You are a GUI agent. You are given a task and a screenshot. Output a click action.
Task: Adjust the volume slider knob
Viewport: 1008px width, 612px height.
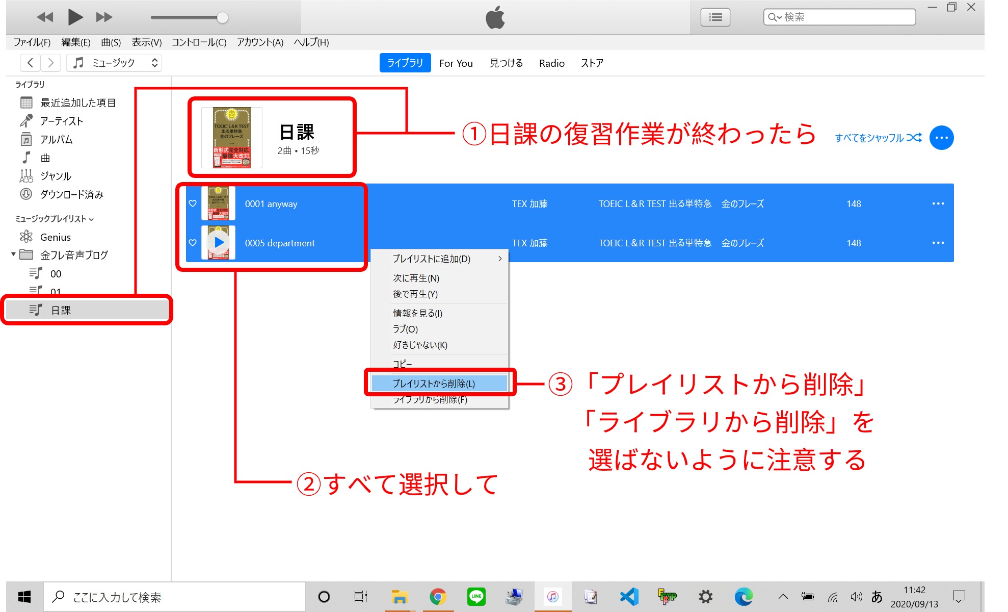click(222, 17)
